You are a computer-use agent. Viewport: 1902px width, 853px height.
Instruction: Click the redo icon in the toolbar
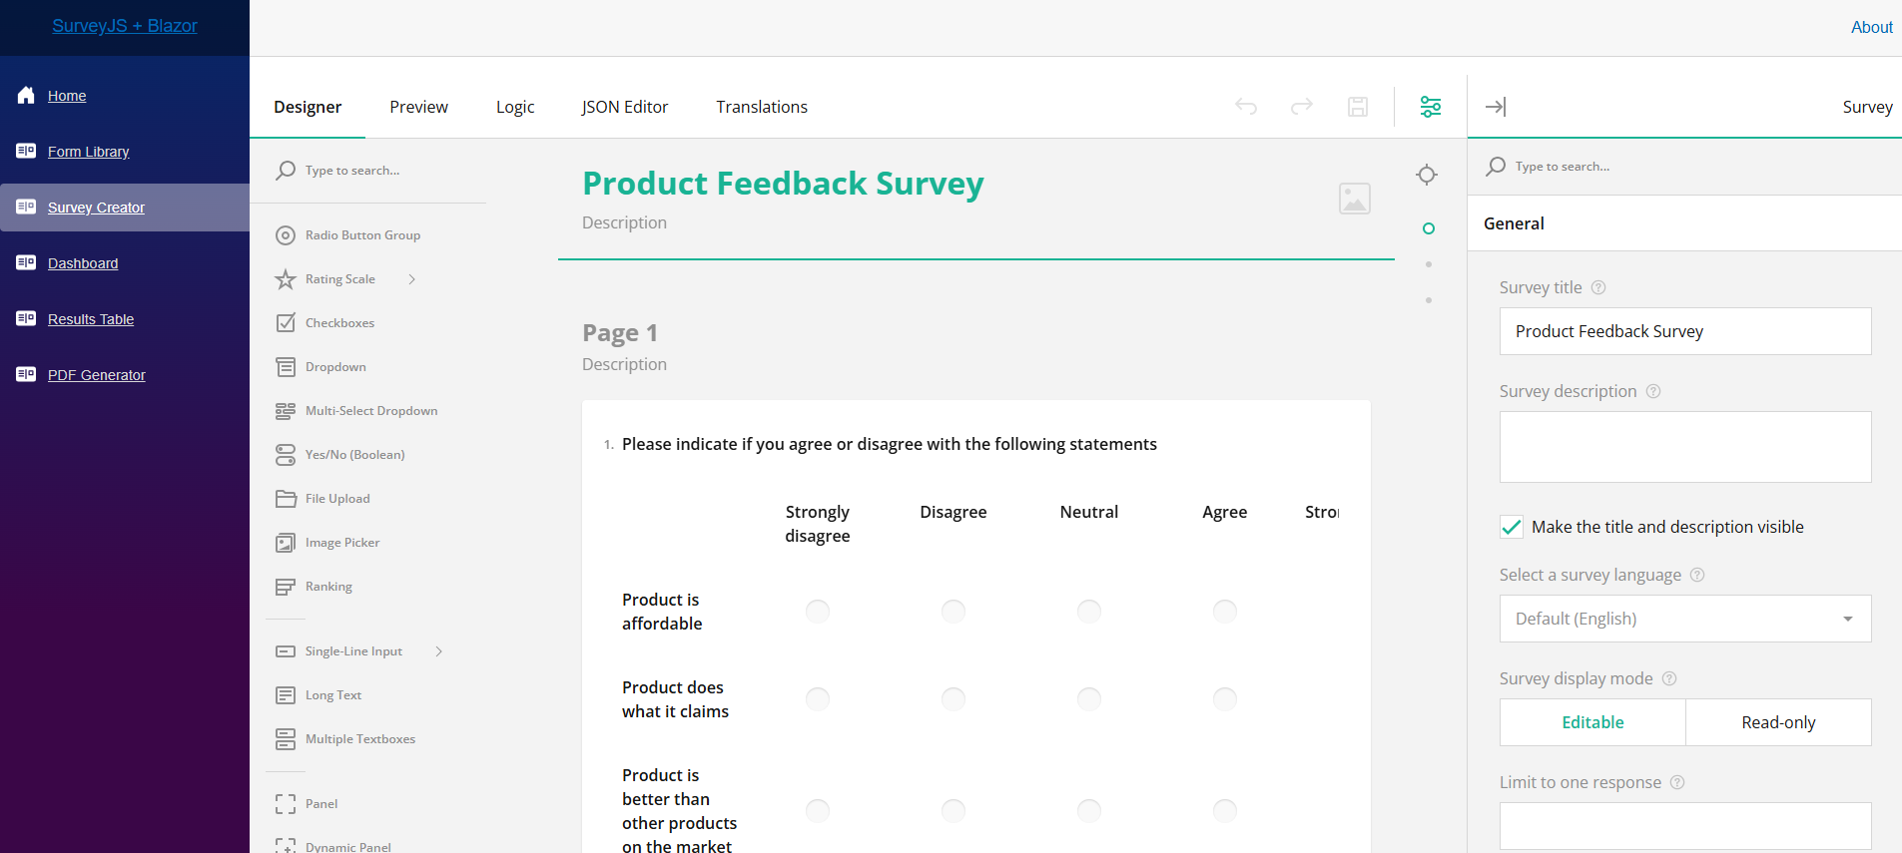coord(1301,107)
